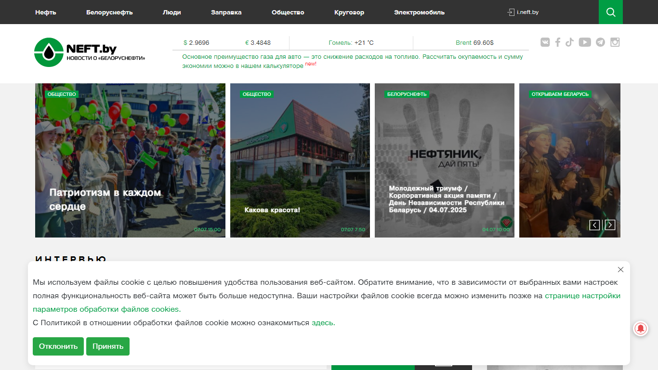
Task: Click the ОТКРЫВАЕМ БЕЛАРУСЬ category tag
Action: [x=560, y=94]
